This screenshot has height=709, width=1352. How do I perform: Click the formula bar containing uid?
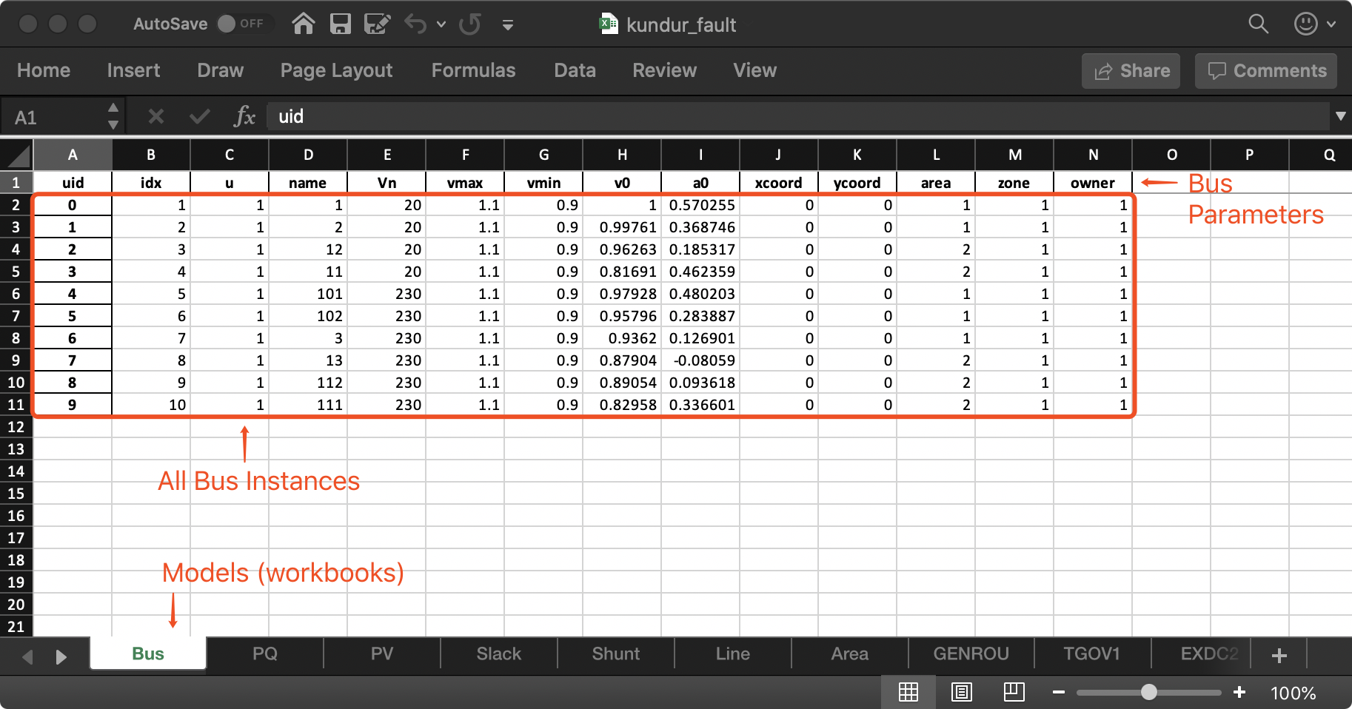point(798,116)
